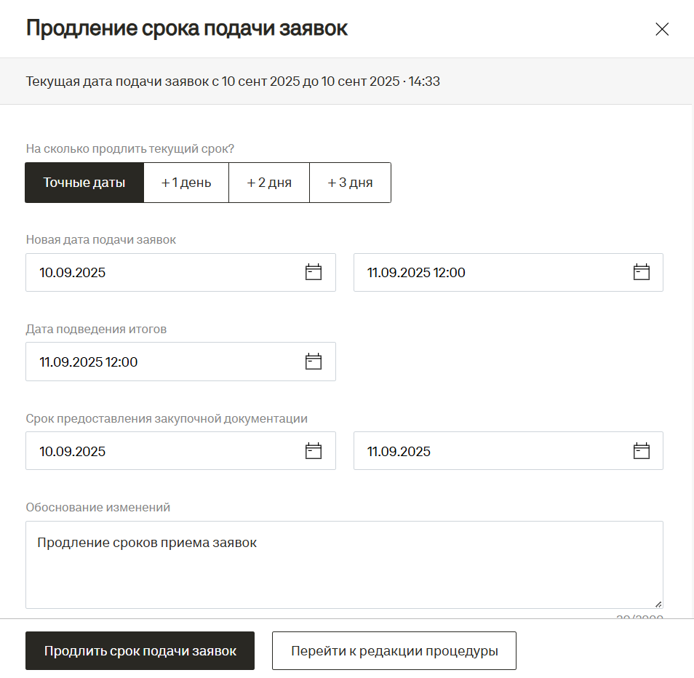
Task: Select the Точные даты option
Action: pos(84,183)
